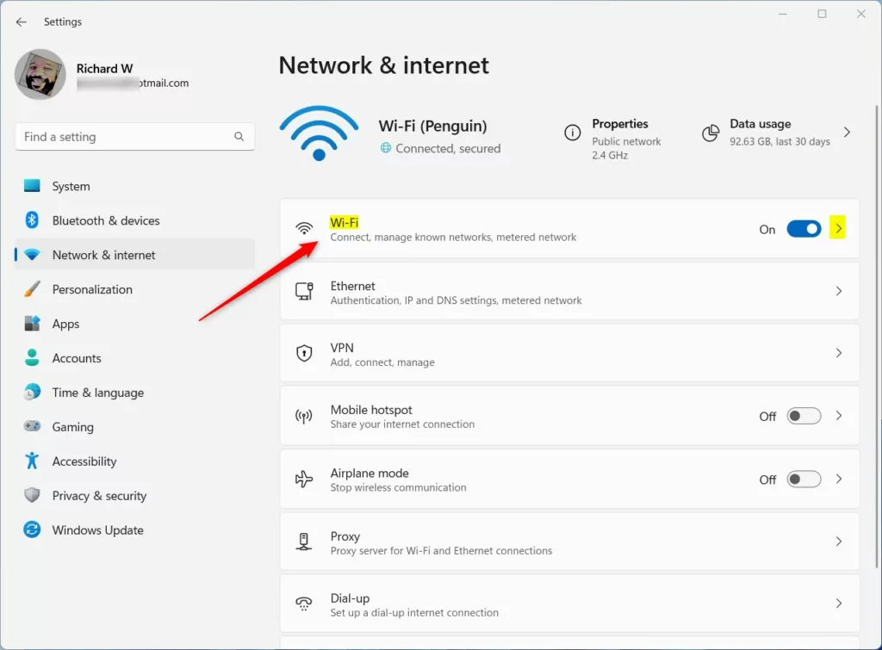Maximize the Settings window
Screen dimensions: 882x650
point(822,14)
